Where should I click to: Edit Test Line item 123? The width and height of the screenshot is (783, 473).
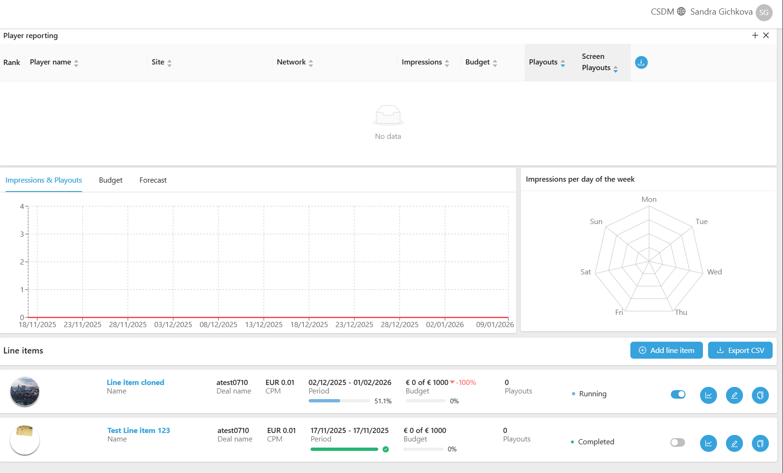(x=734, y=443)
